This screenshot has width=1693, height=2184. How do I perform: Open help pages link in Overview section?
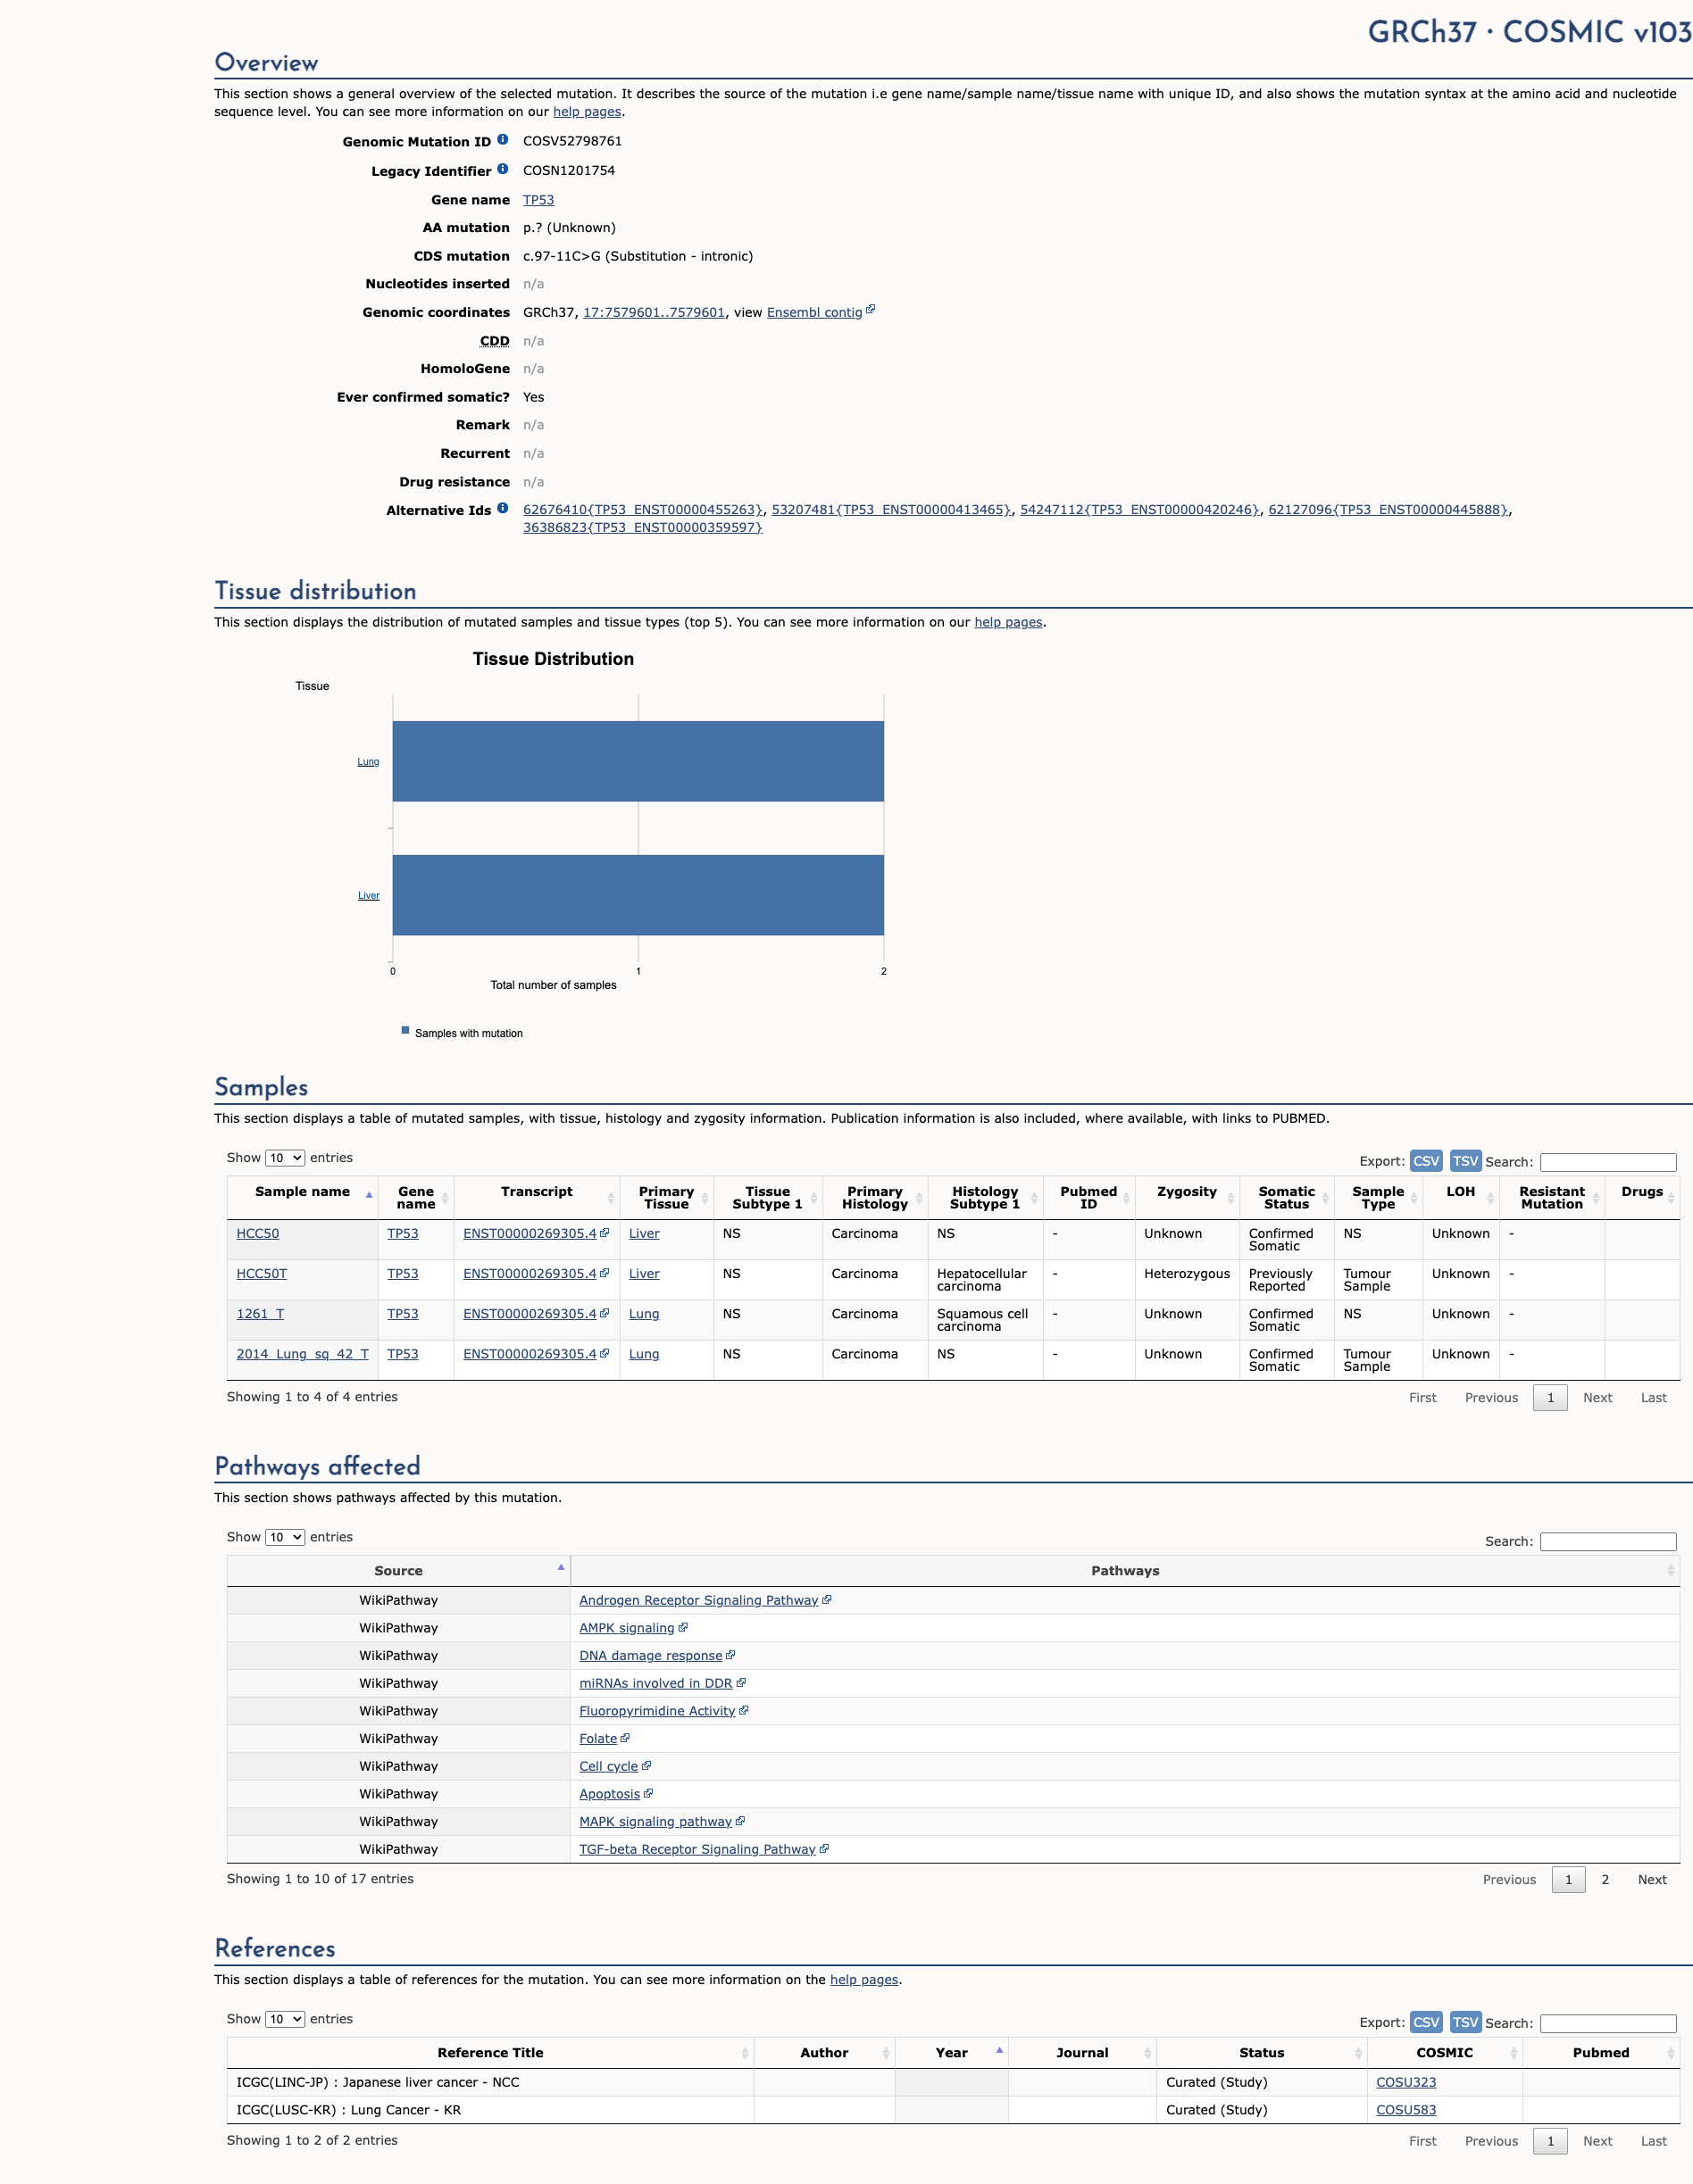point(587,112)
